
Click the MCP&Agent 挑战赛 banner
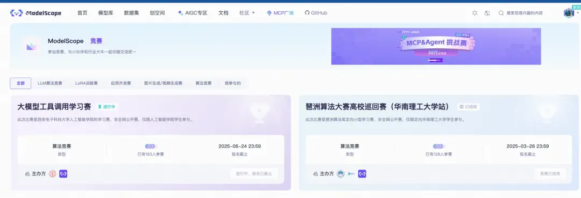point(436,46)
